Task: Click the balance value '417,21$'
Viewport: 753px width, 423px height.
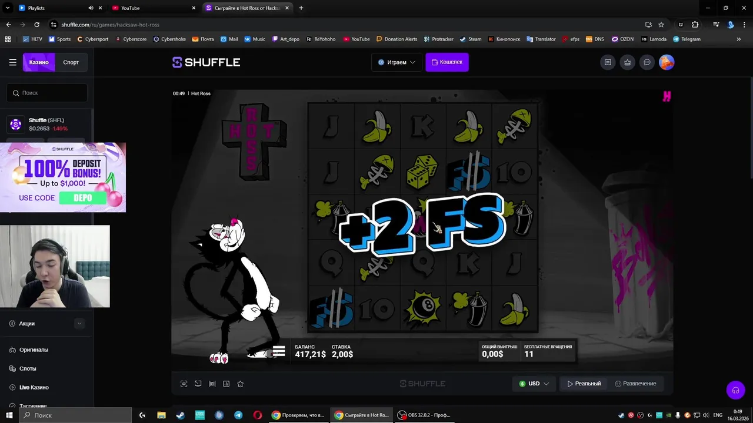Action: pyautogui.click(x=310, y=354)
